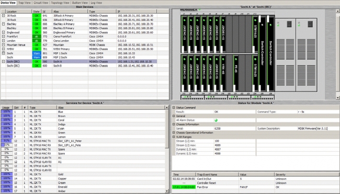
Task: Click the 91% usage bar for Slot_12P1_A1_Peter
Action: tap(6, 141)
